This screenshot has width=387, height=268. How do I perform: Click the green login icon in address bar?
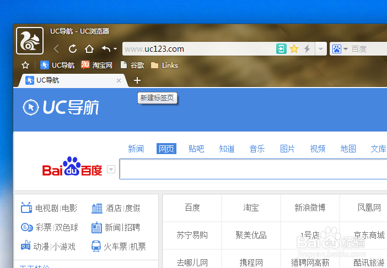click(281, 49)
